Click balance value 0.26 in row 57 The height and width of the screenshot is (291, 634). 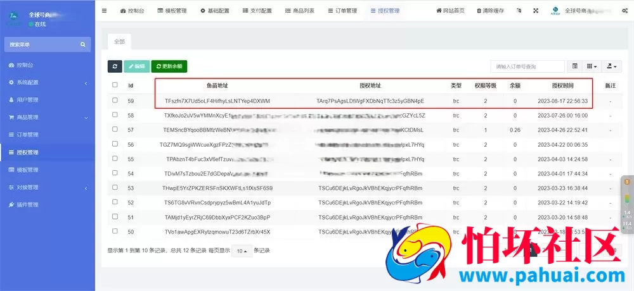click(x=515, y=130)
